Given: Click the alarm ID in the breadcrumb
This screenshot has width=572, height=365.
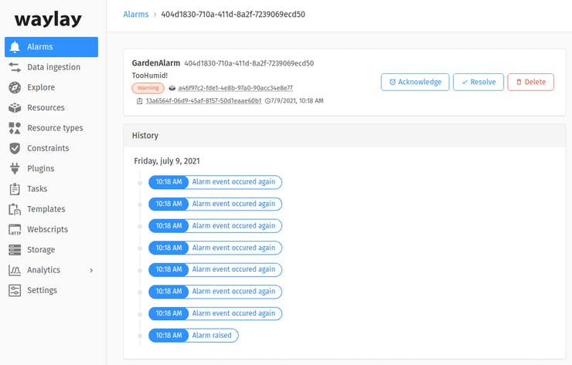Looking at the screenshot, I should tap(233, 15).
